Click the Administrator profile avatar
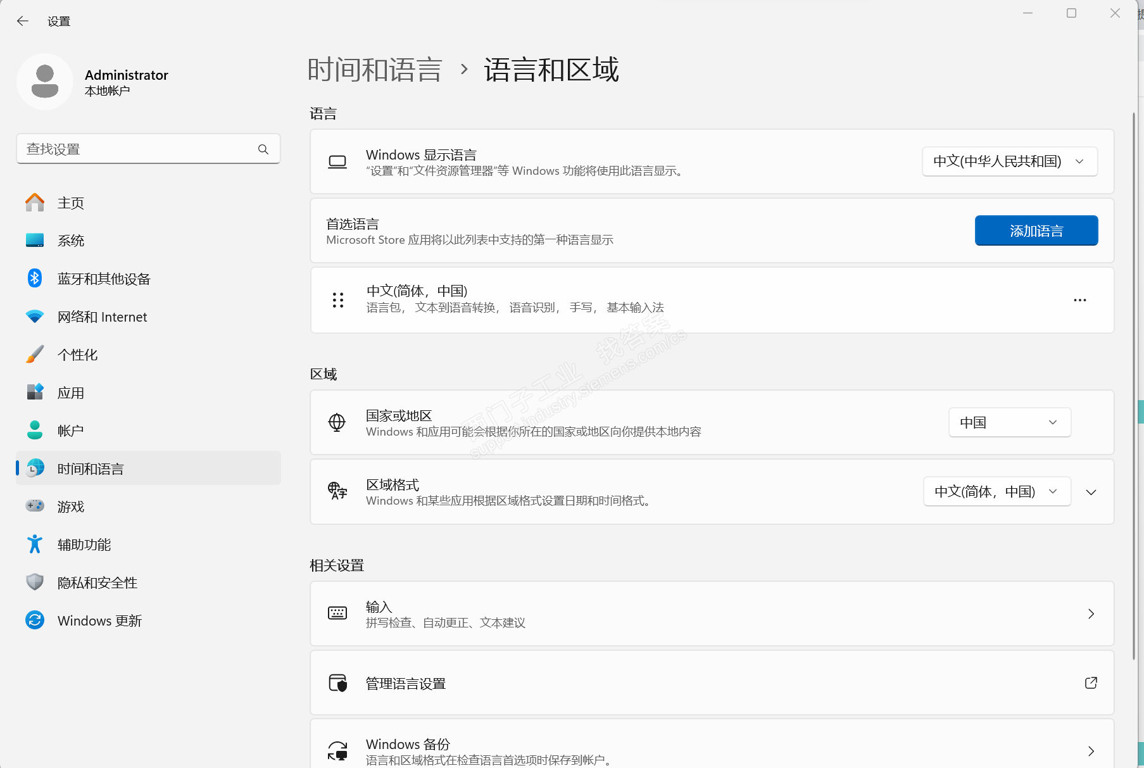 pos(45,82)
